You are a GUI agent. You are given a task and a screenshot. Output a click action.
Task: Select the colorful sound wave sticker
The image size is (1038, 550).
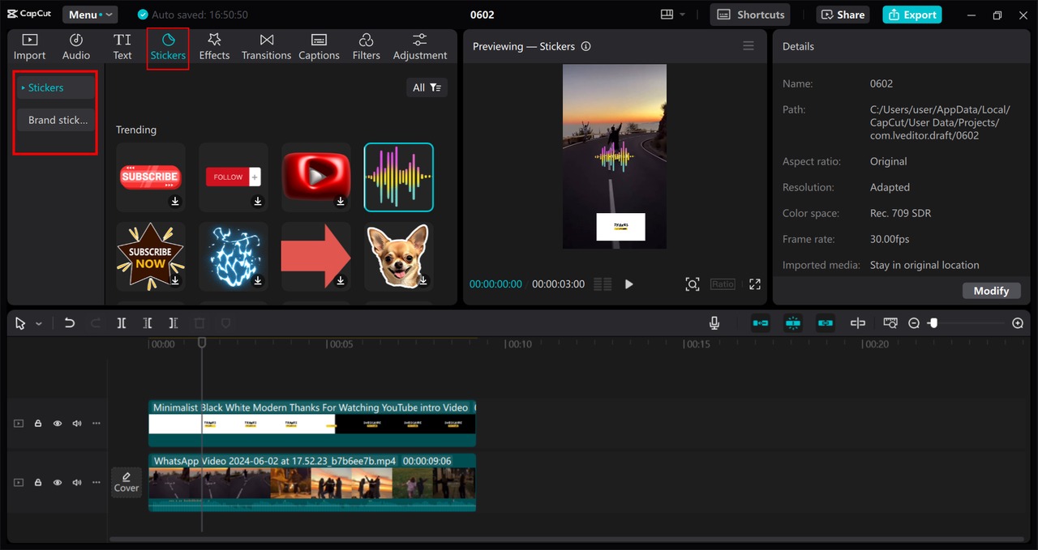point(399,177)
